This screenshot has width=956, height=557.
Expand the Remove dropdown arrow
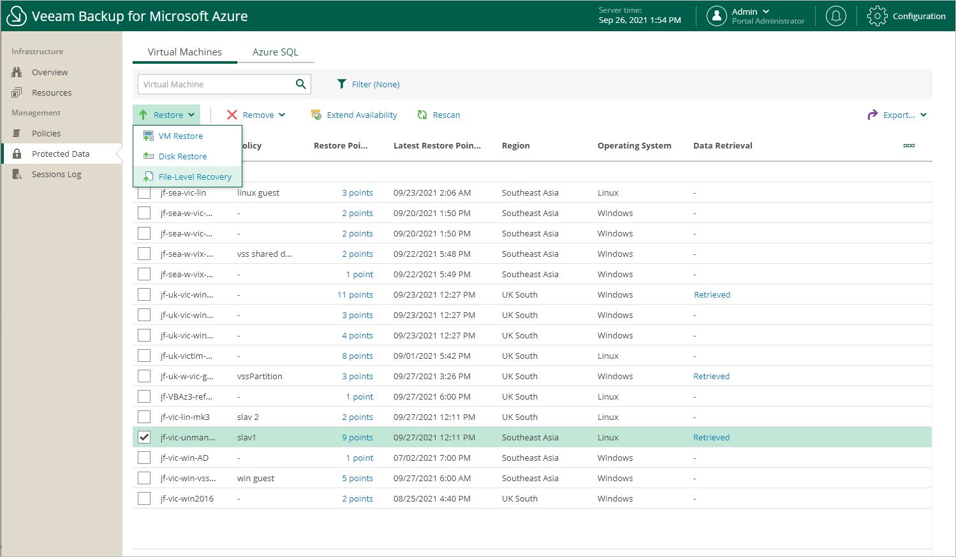[282, 115]
